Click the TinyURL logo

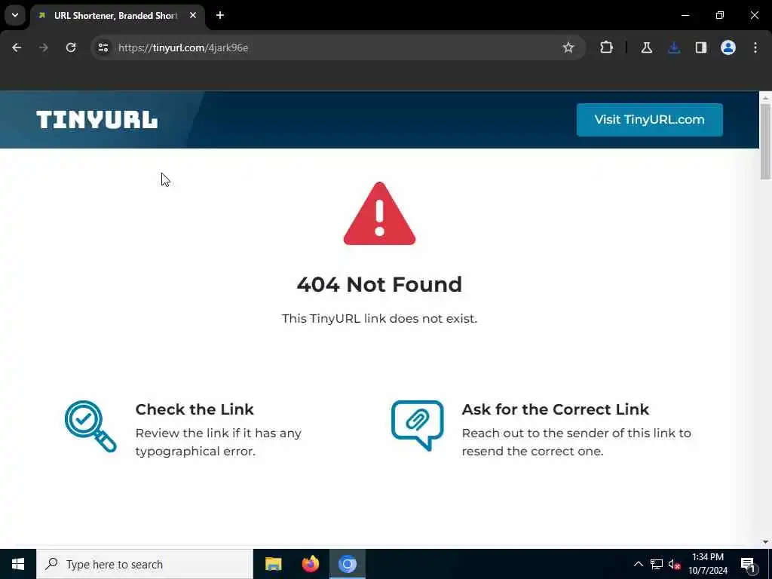click(x=97, y=120)
